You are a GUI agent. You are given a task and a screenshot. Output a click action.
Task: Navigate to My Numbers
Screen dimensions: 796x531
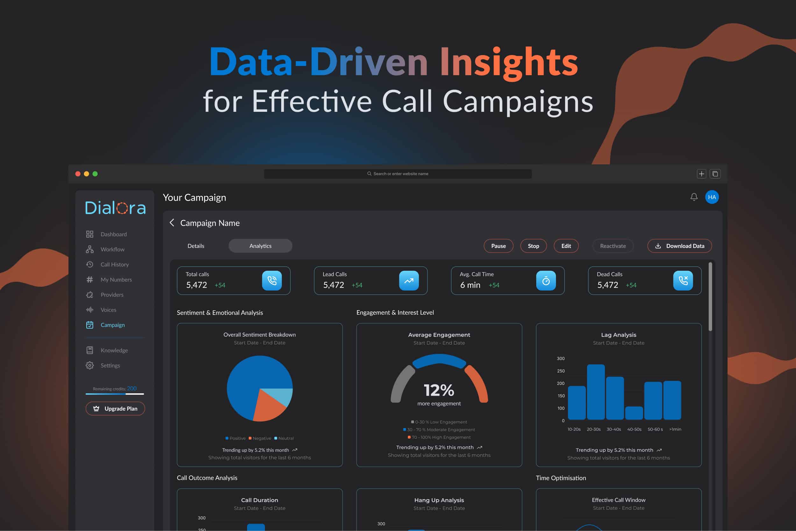[x=116, y=279]
